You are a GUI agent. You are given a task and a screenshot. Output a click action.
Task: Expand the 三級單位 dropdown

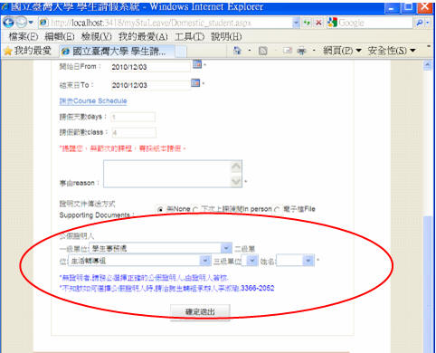252,261
